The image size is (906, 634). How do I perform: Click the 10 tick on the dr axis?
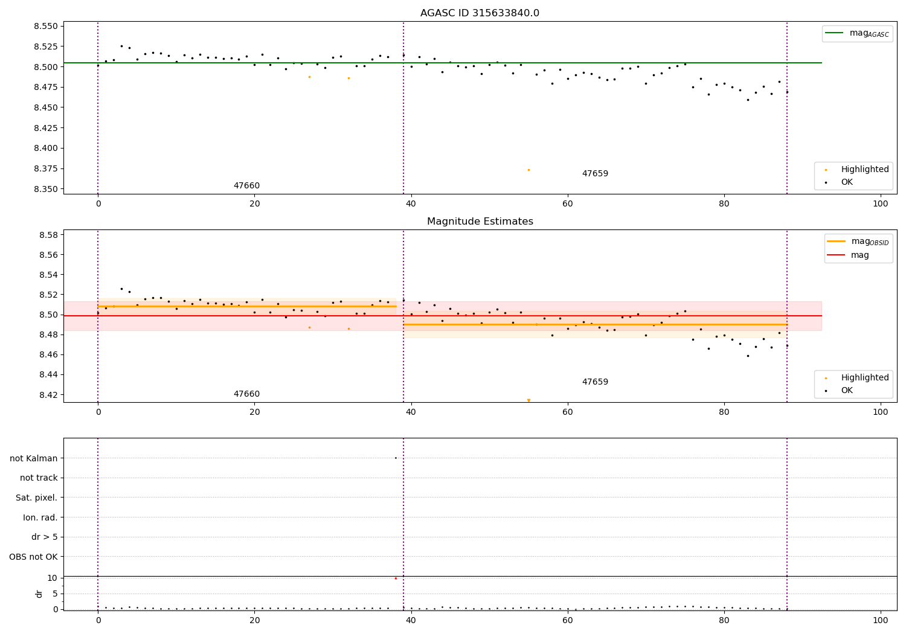52,578
